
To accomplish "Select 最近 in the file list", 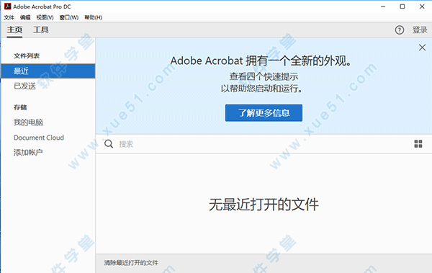I will [x=48, y=71].
